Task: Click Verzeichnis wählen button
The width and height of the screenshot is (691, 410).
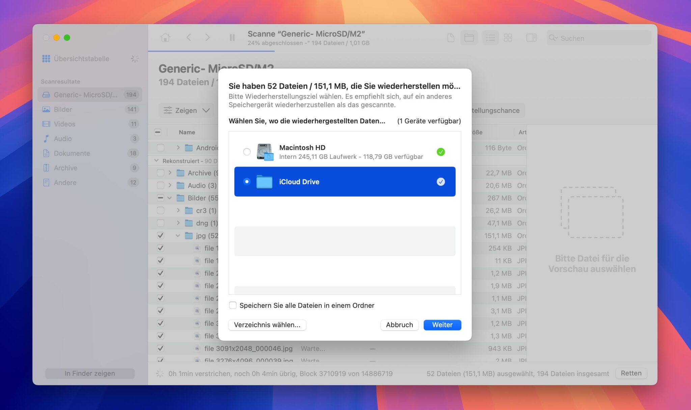Action: click(267, 325)
